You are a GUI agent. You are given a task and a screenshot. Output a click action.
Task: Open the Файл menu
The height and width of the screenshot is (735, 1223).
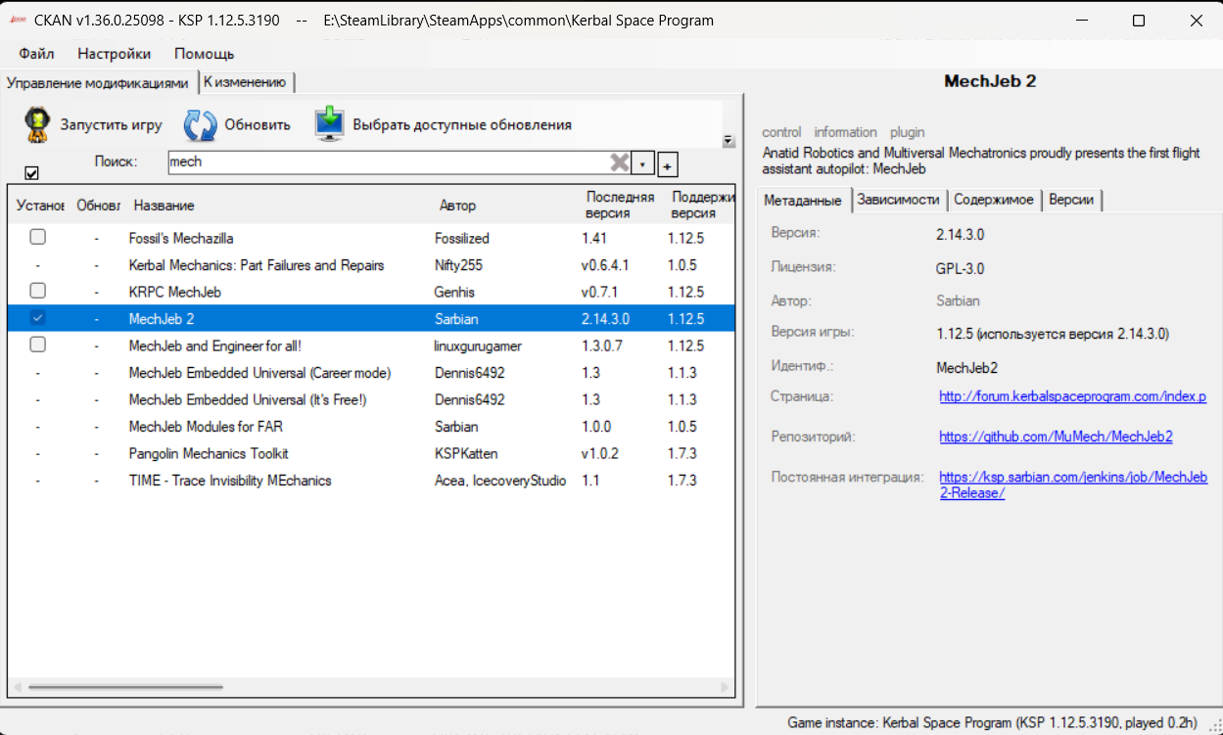coord(36,54)
